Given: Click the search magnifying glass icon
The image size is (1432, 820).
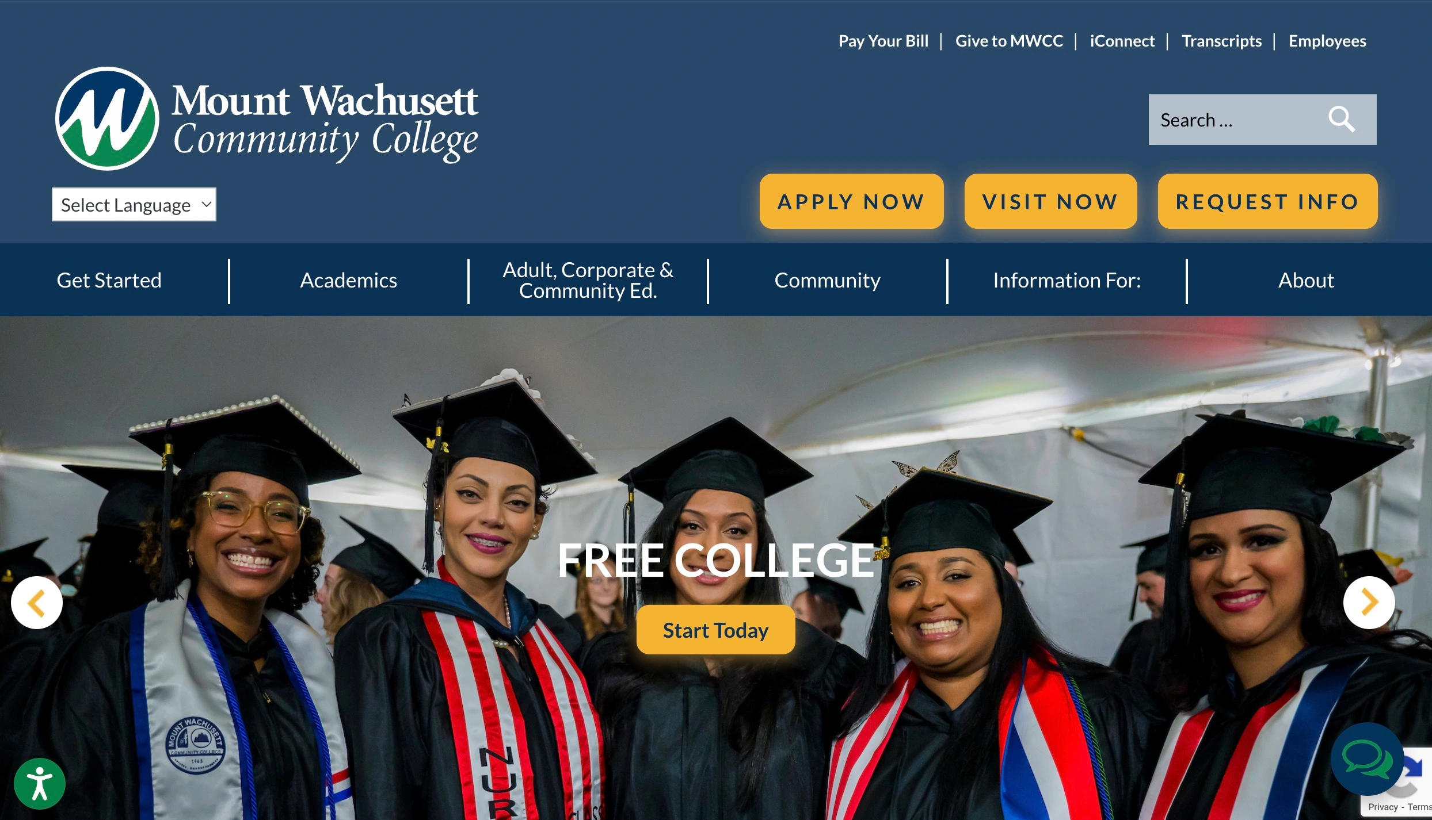Looking at the screenshot, I should 1341,120.
